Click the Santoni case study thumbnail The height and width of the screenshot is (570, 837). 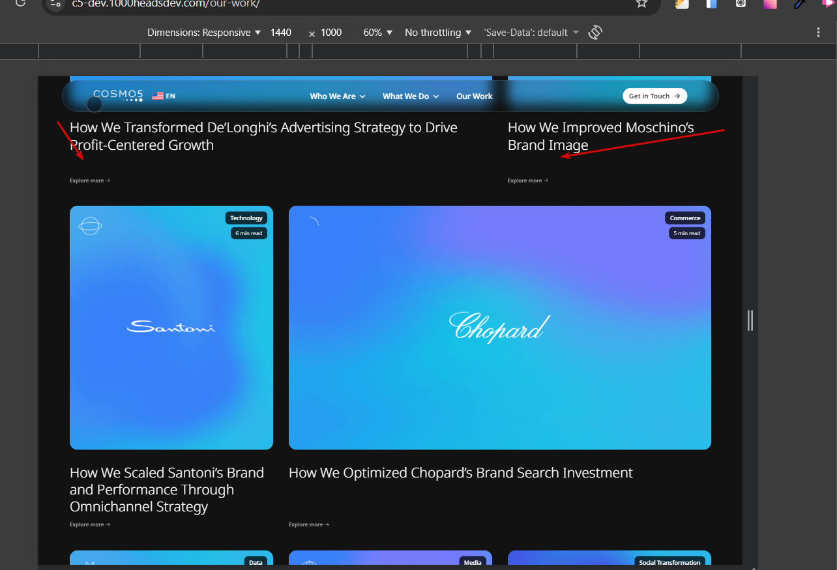[171, 328]
